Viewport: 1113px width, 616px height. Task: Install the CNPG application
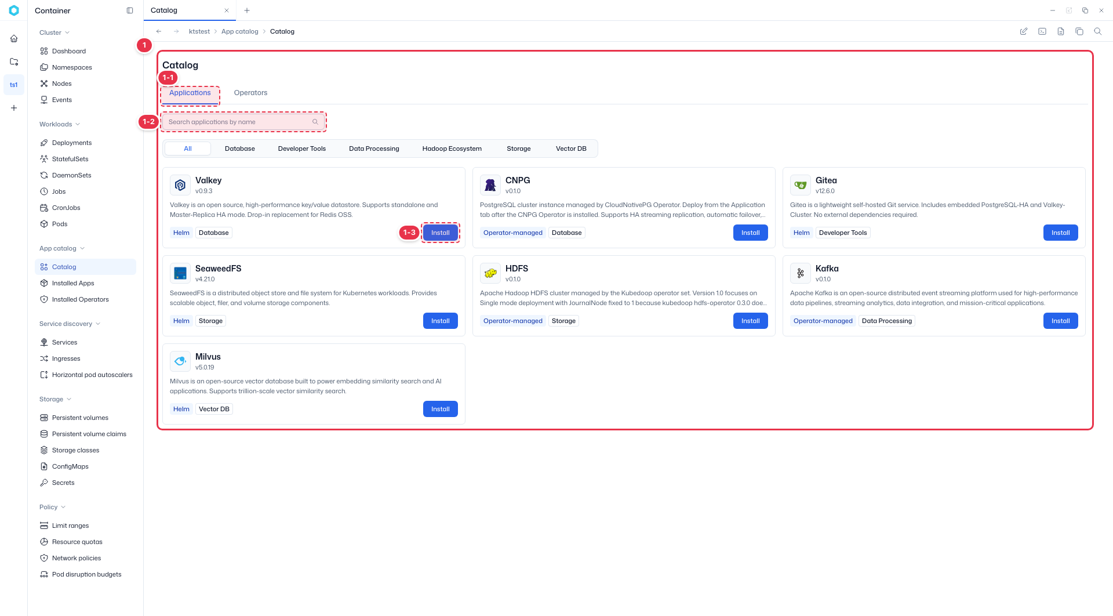click(751, 233)
